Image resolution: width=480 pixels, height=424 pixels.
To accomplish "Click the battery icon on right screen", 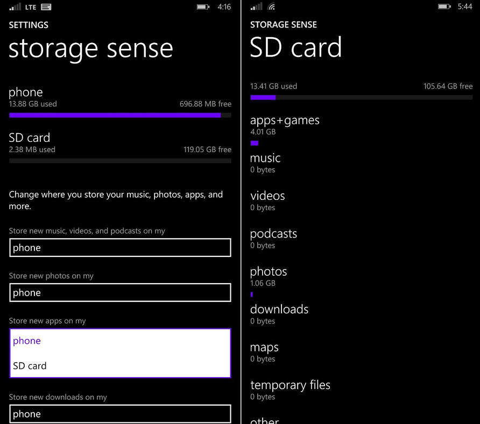I will click(x=444, y=6).
